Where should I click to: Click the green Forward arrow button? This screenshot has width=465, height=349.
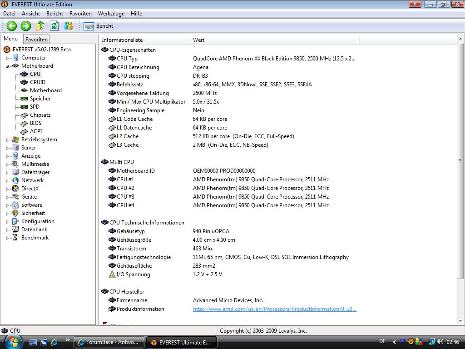pyautogui.click(x=26, y=26)
